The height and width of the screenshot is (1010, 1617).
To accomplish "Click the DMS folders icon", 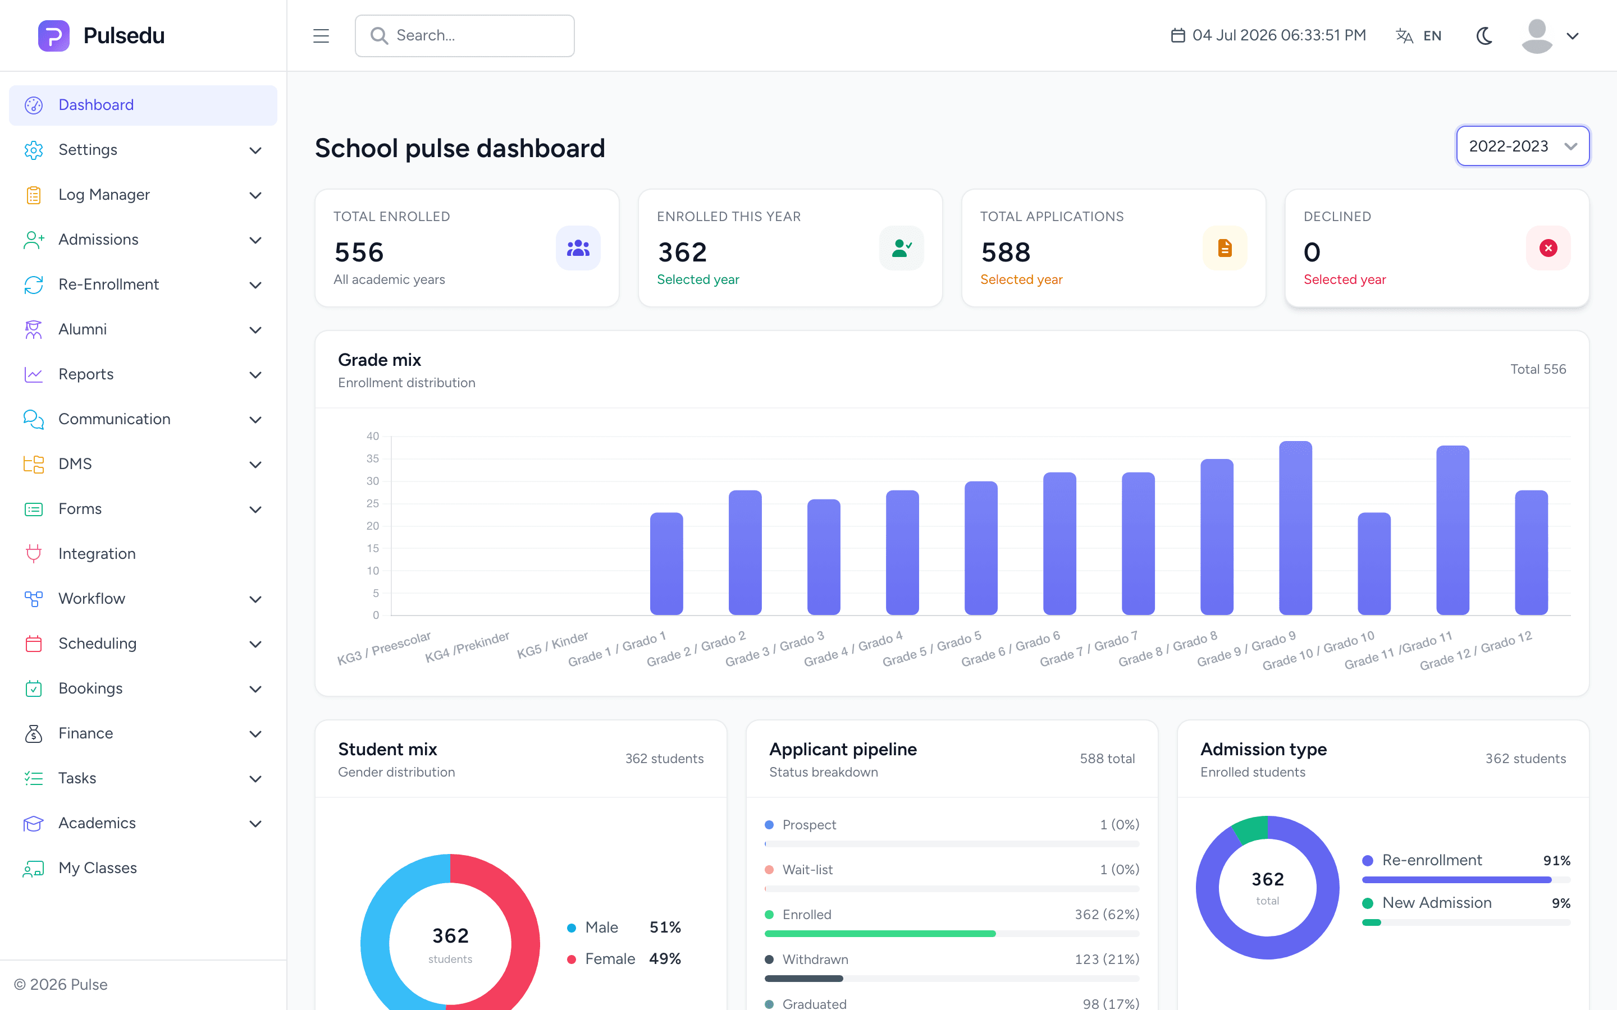I will point(34,464).
